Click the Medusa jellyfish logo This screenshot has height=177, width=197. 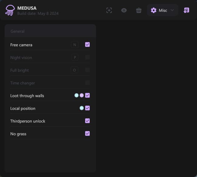[x=10, y=10]
